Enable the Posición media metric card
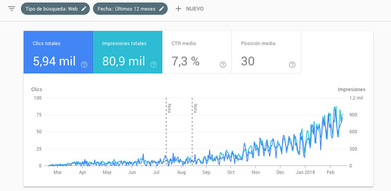Image resolution: width=391 pixels, height=191 pixels. (x=266, y=52)
